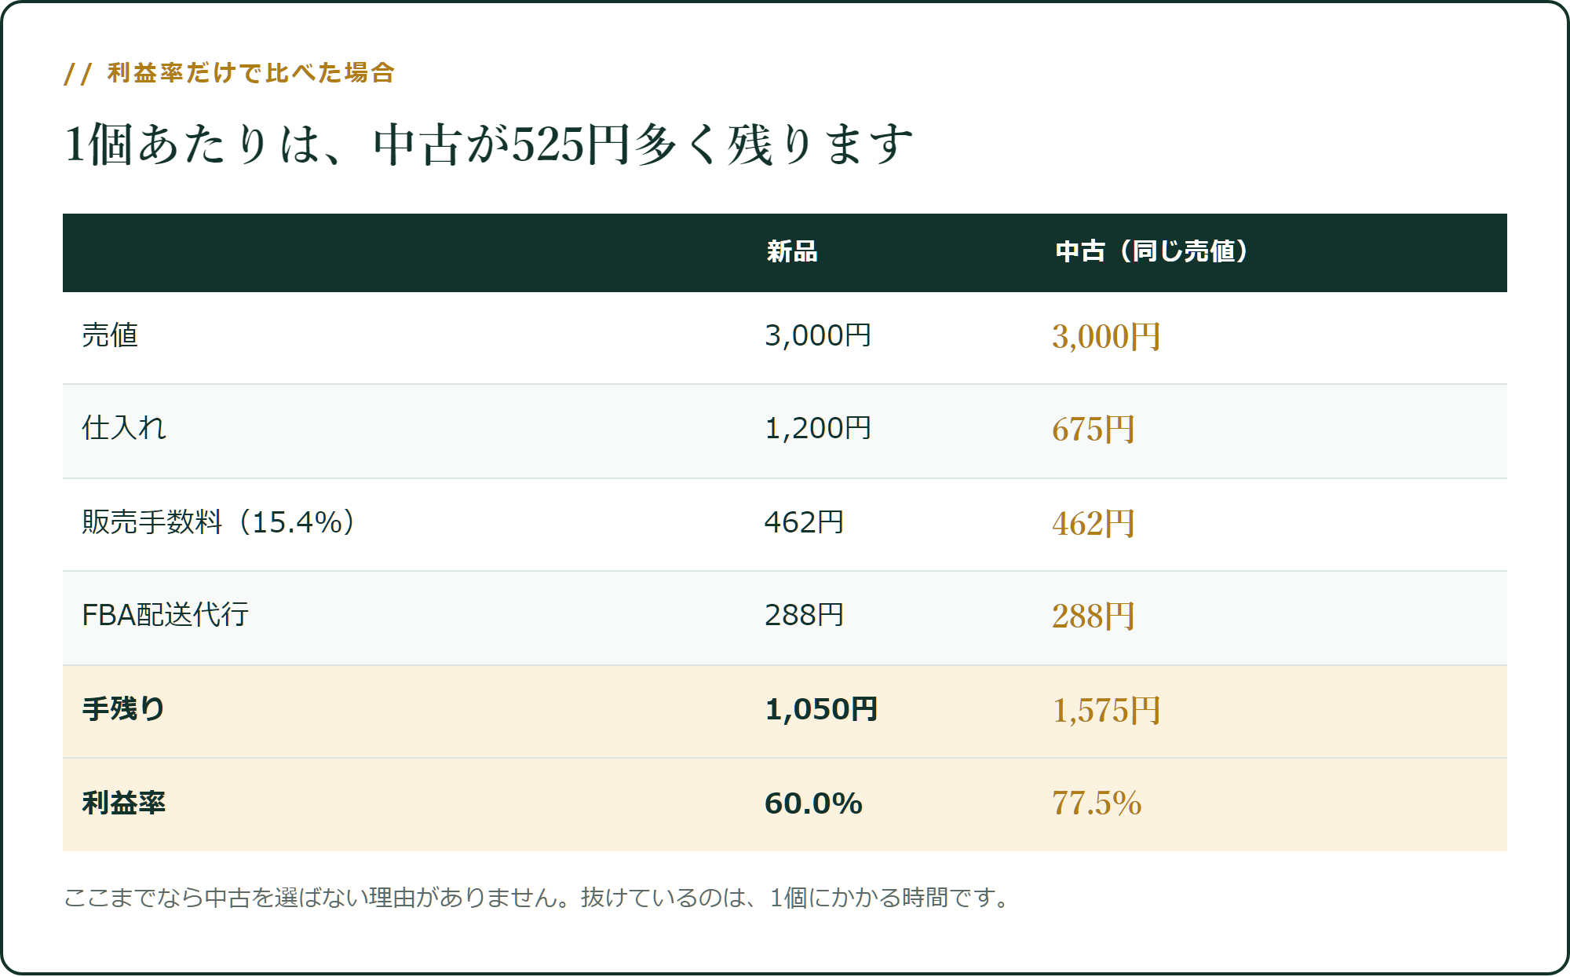Click the 'FBA配送代行' row label
The image size is (1570, 977).
[165, 615]
